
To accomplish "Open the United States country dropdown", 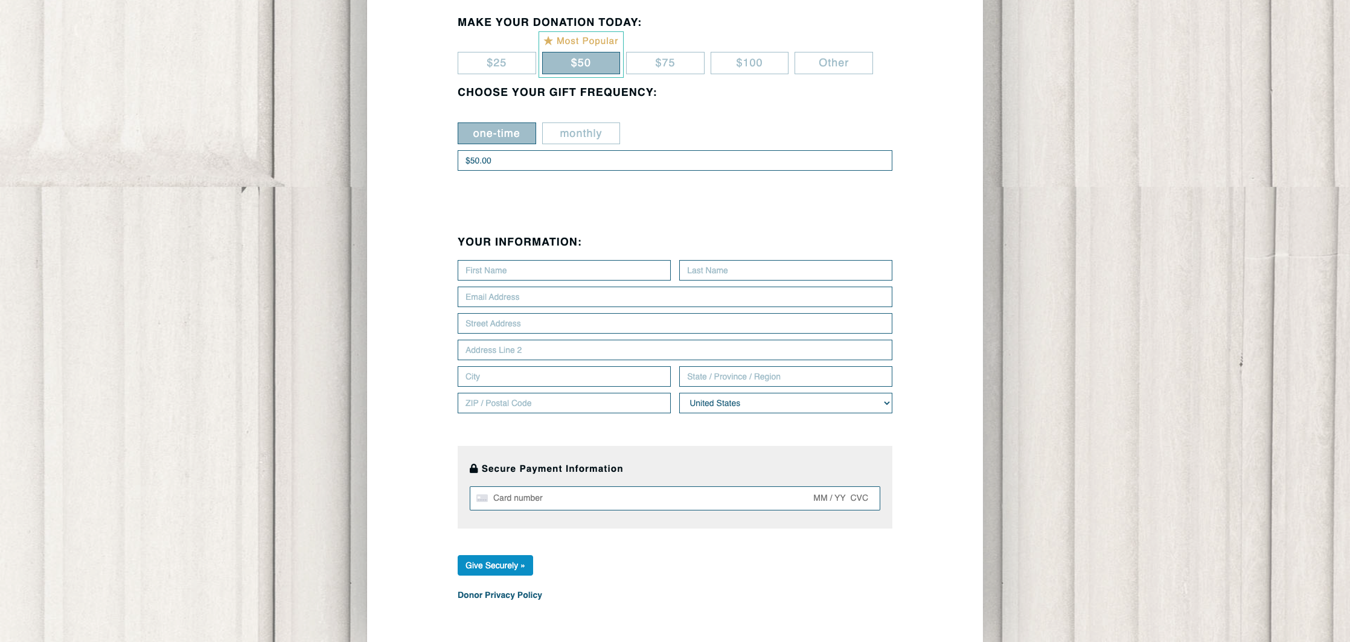I will click(785, 403).
